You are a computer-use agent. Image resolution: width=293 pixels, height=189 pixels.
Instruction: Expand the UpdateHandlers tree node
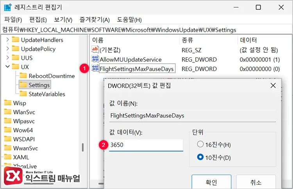click(x=7, y=39)
